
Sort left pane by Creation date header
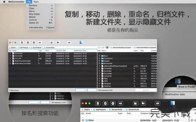coord(61,51)
